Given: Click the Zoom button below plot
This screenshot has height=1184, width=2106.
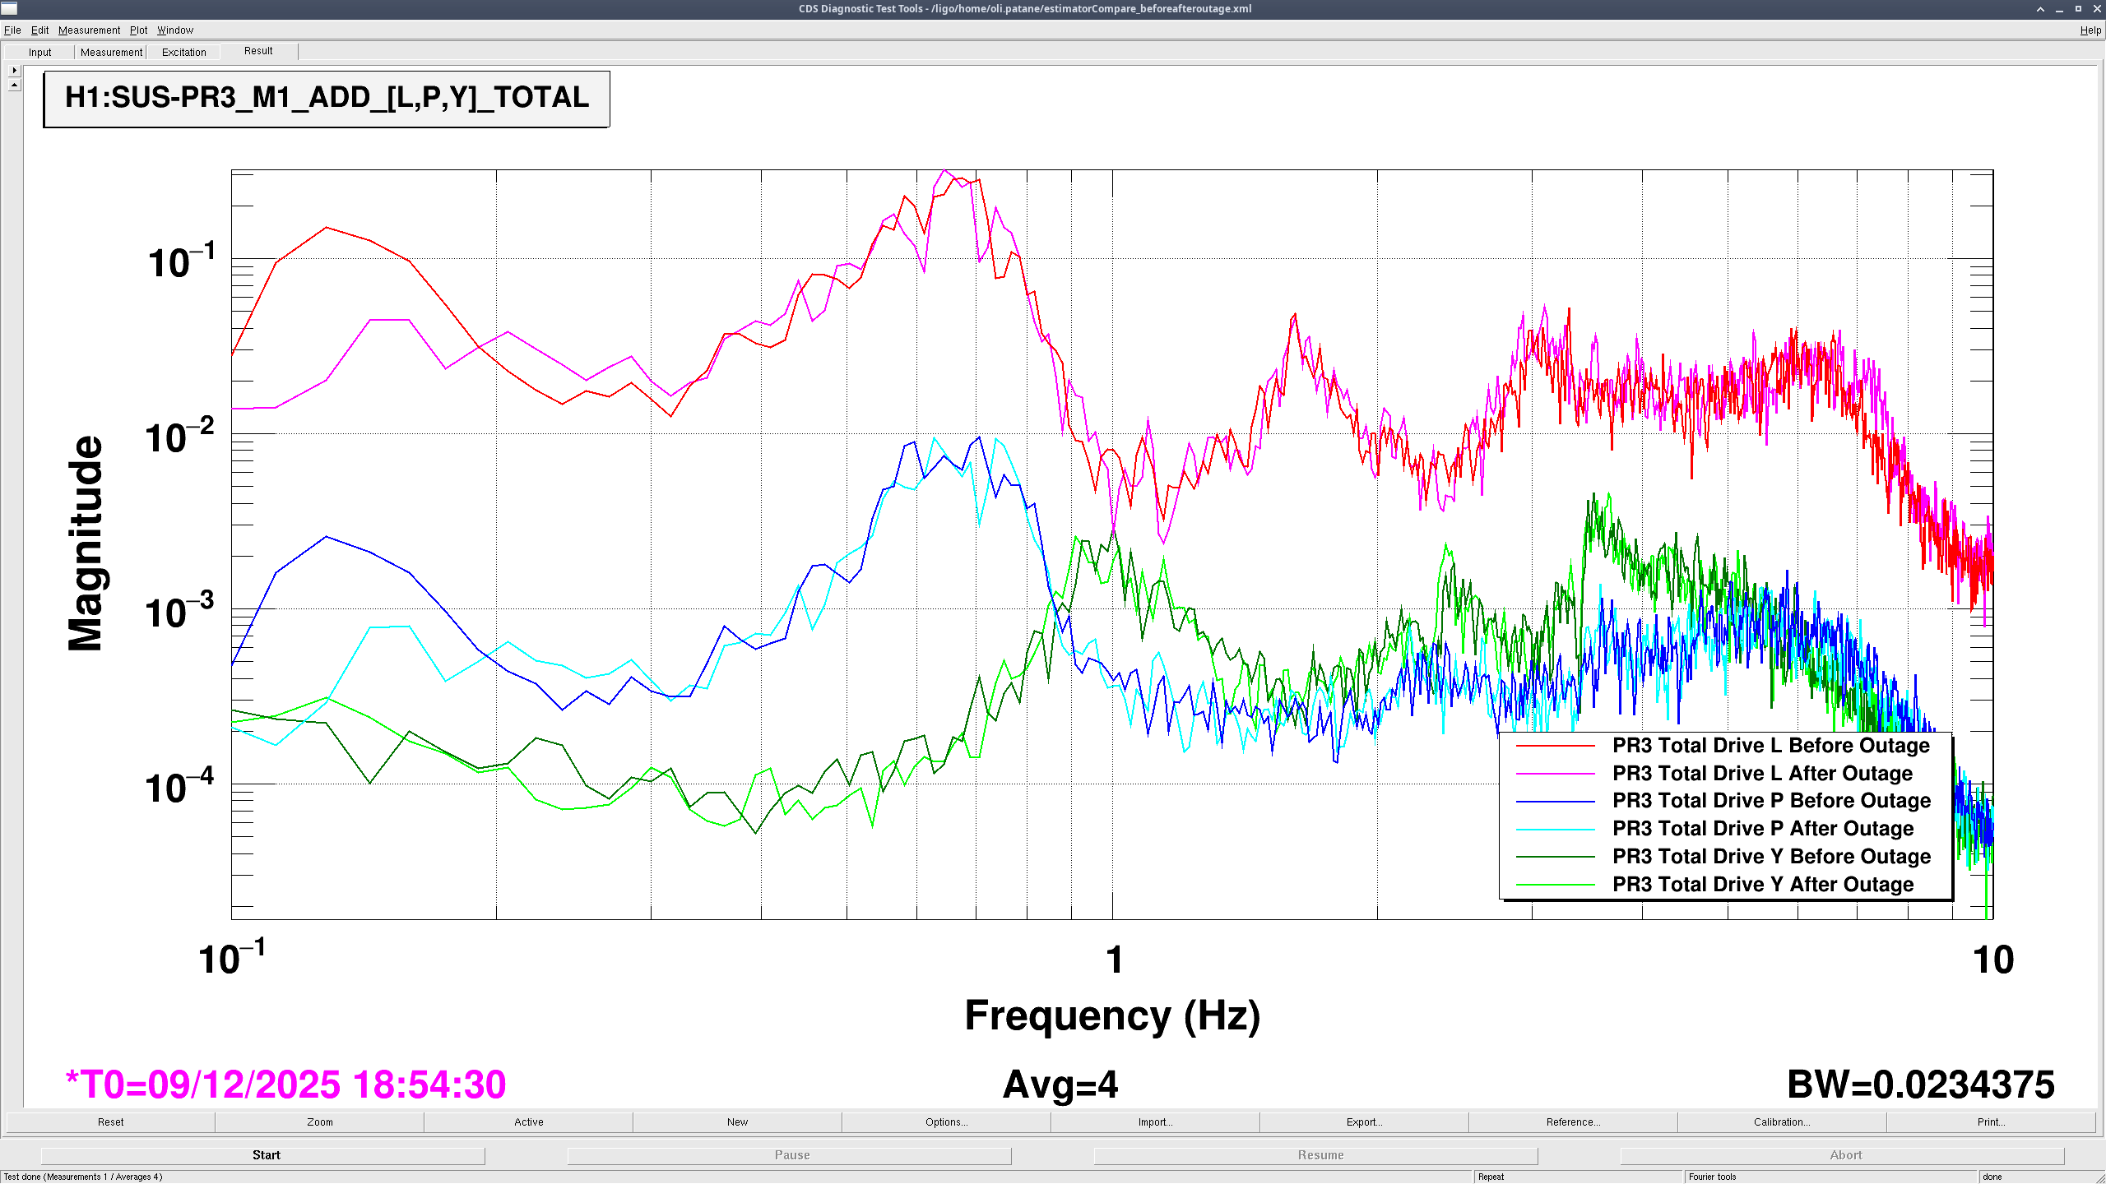Looking at the screenshot, I should 320,1122.
